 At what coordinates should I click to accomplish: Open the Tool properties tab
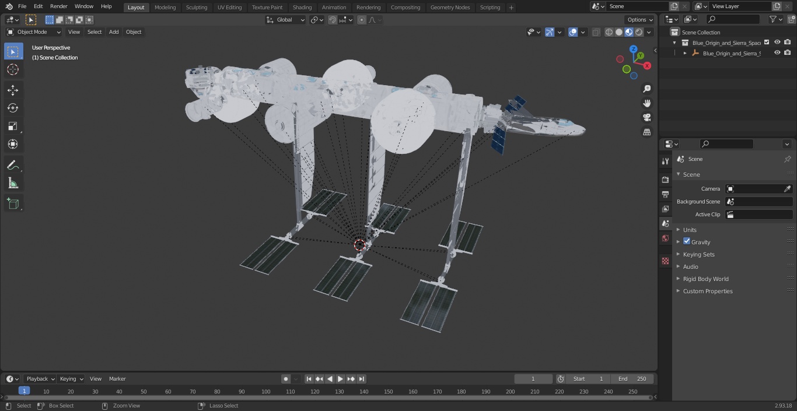tap(665, 161)
